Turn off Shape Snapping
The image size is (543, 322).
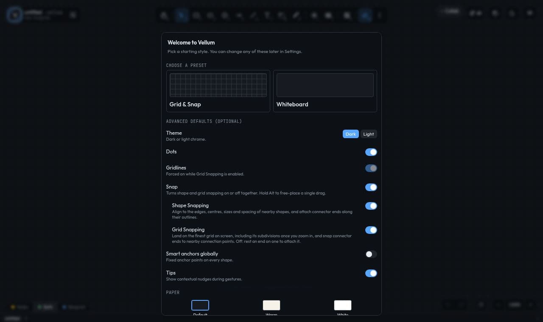click(371, 206)
